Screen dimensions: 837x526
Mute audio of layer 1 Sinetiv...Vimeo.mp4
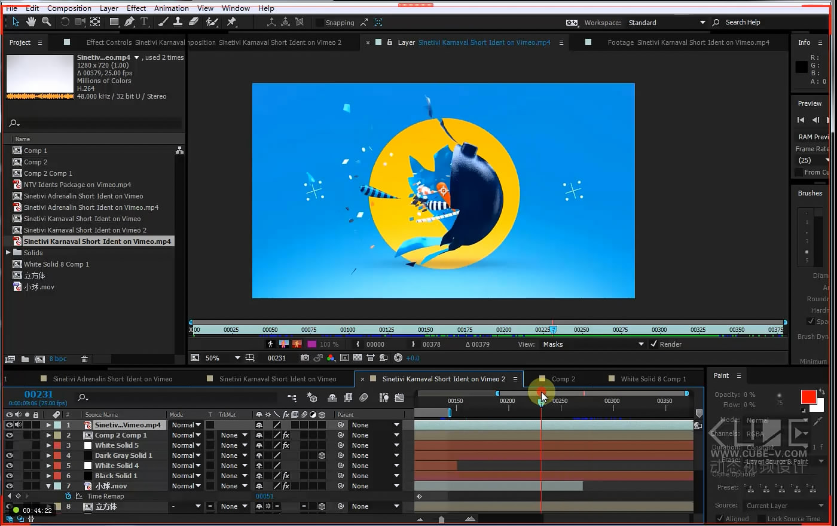pyautogui.click(x=18, y=425)
